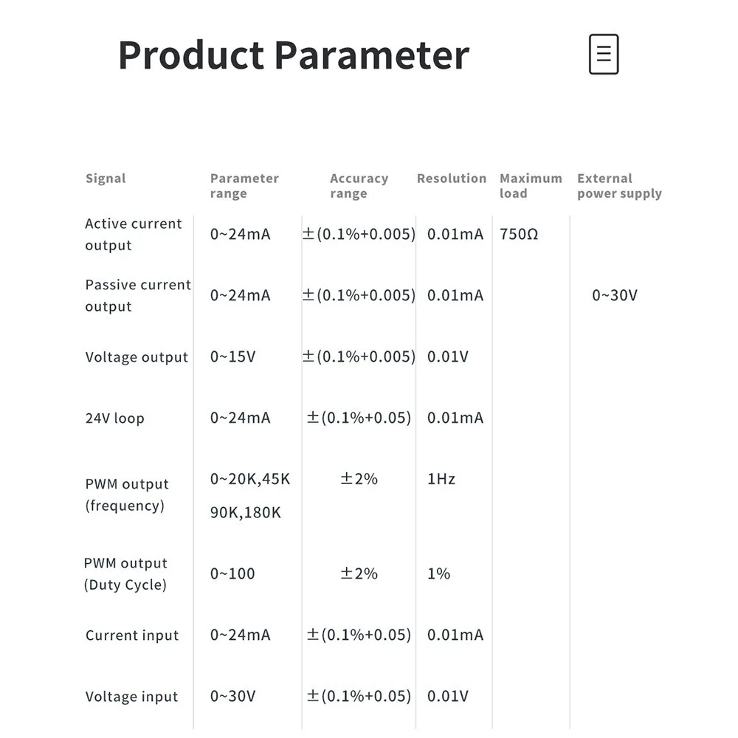Select the Current input row label

[132, 635]
